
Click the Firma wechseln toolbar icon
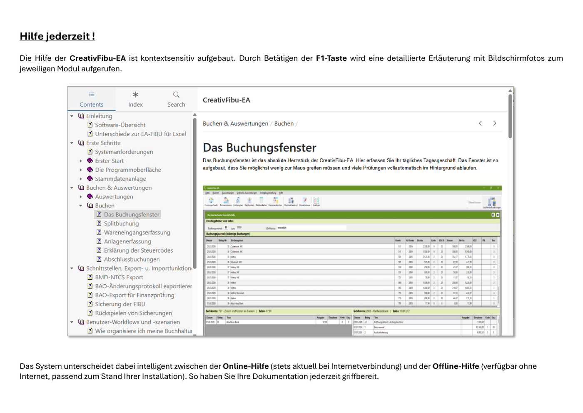click(211, 202)
